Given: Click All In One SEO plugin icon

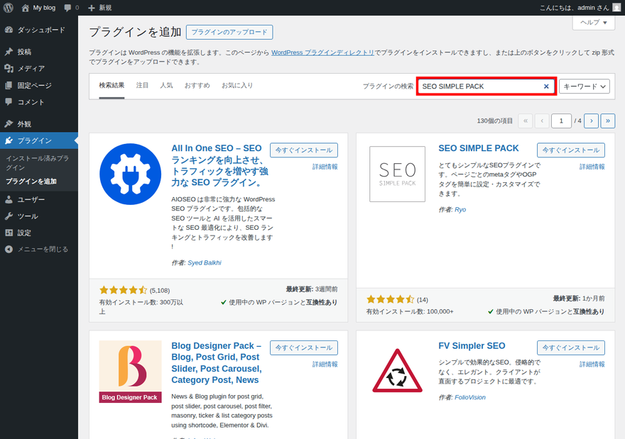Looking at the screenshot, I should click(x=131, y=174).
